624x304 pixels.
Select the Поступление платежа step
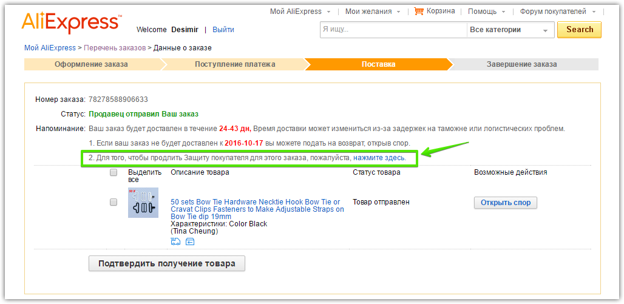tap(235, 64)
